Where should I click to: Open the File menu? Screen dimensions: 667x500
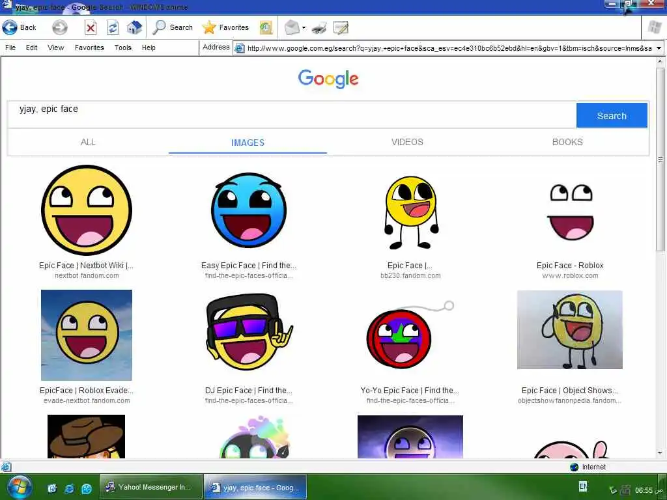click(10, 48)
